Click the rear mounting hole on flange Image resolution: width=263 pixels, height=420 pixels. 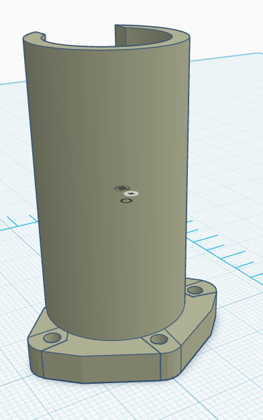coord(195,290)
